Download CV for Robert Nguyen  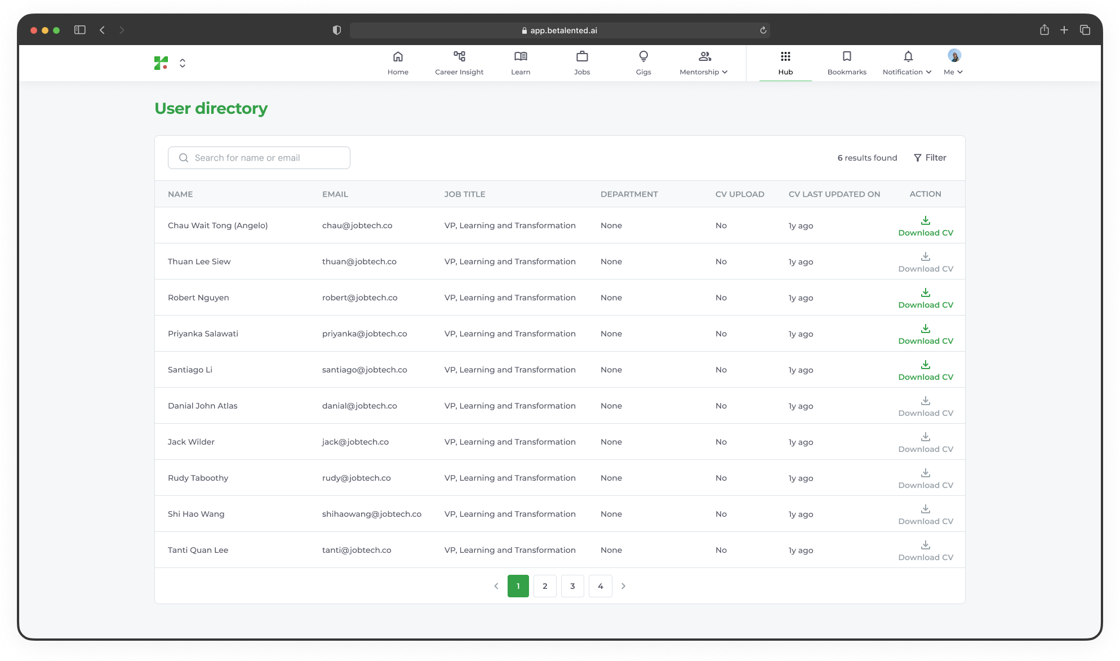pos(925,298)
